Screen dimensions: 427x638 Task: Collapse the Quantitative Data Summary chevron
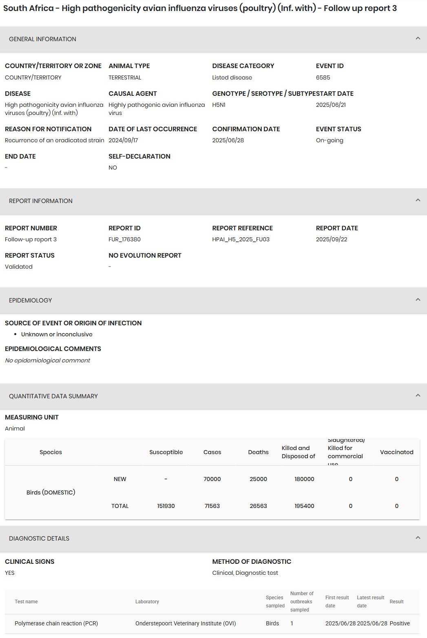click(x=418, y=395)
